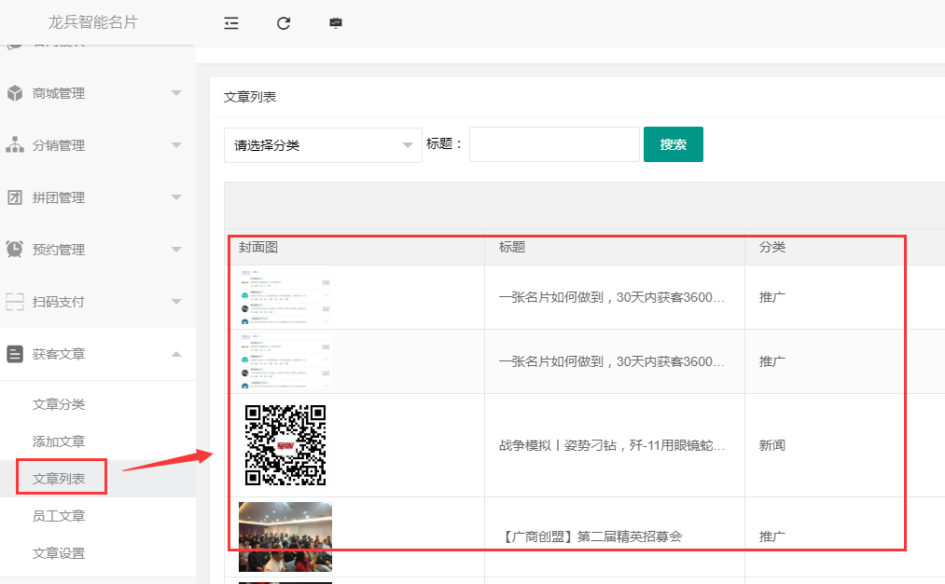This screenshot has height=584, width=945.
Task: Click the QR code cover thumbnail
Action: pos(285,445)
